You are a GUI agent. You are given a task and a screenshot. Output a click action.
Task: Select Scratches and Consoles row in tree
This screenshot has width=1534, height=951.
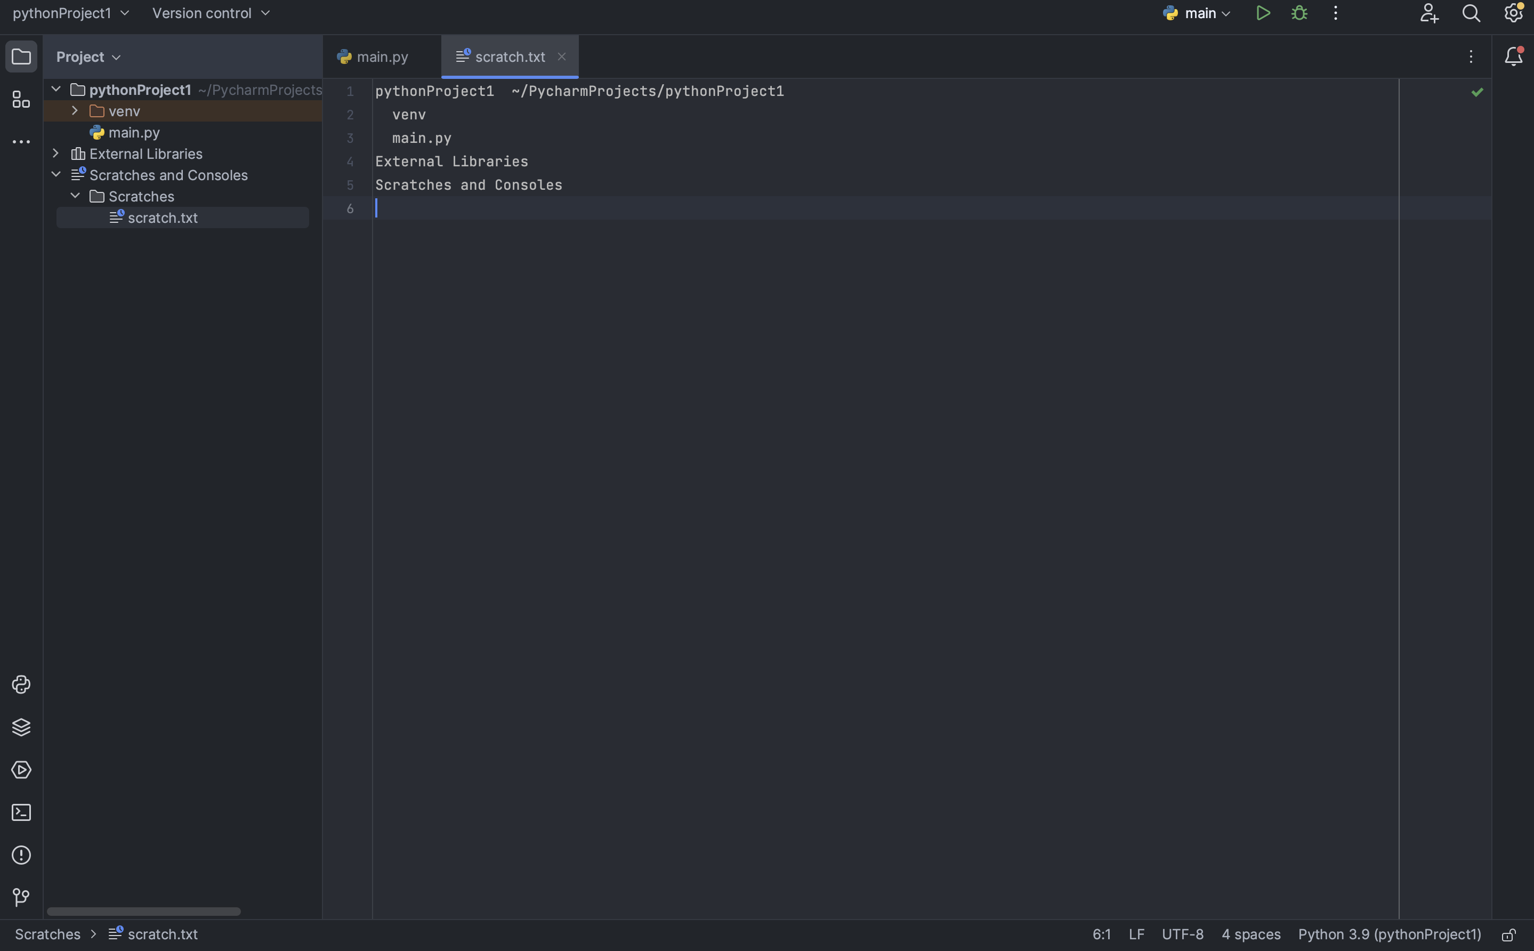coord(183,175)
